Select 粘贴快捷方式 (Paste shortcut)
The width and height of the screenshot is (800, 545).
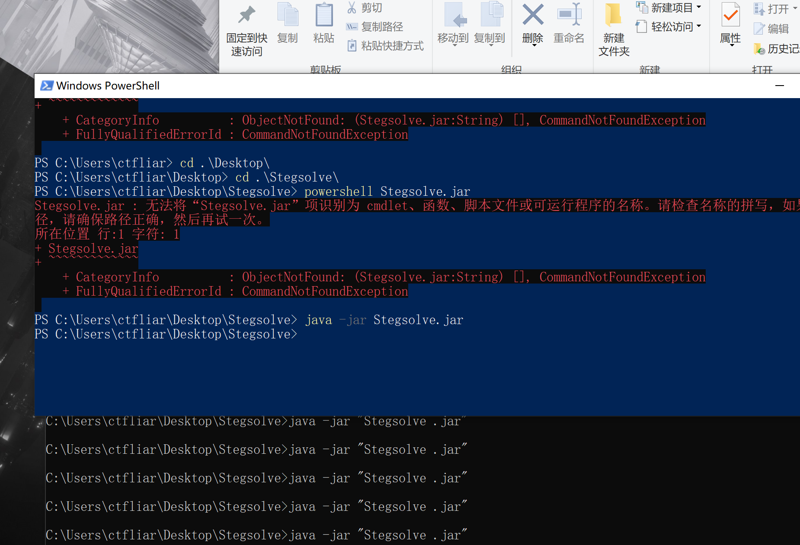pyautogui.click(x=385, y=46)
